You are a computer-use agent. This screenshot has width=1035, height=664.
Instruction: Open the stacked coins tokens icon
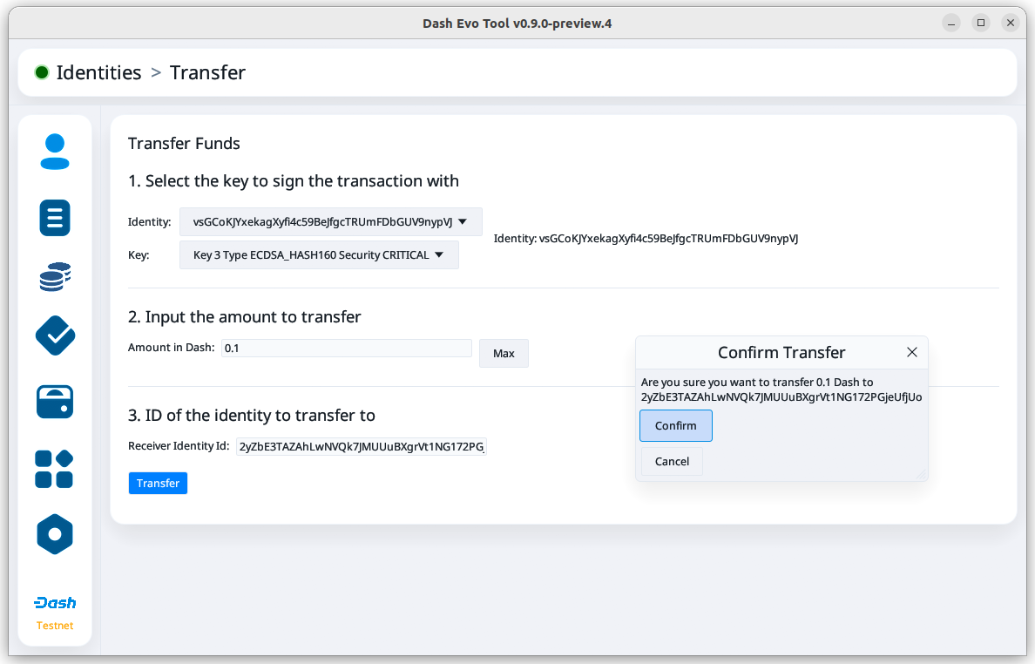tap(55, 277)
